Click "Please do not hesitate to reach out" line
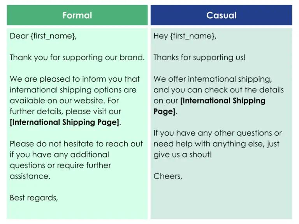The height and width of the screenshot is (224, 299). [x=76, y=143]
